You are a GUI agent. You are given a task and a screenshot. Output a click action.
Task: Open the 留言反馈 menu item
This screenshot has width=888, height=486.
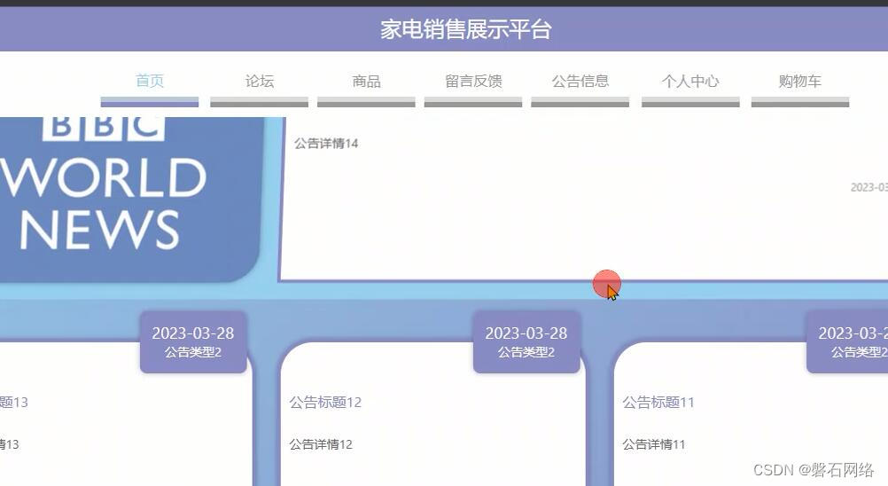coord(473,81)
